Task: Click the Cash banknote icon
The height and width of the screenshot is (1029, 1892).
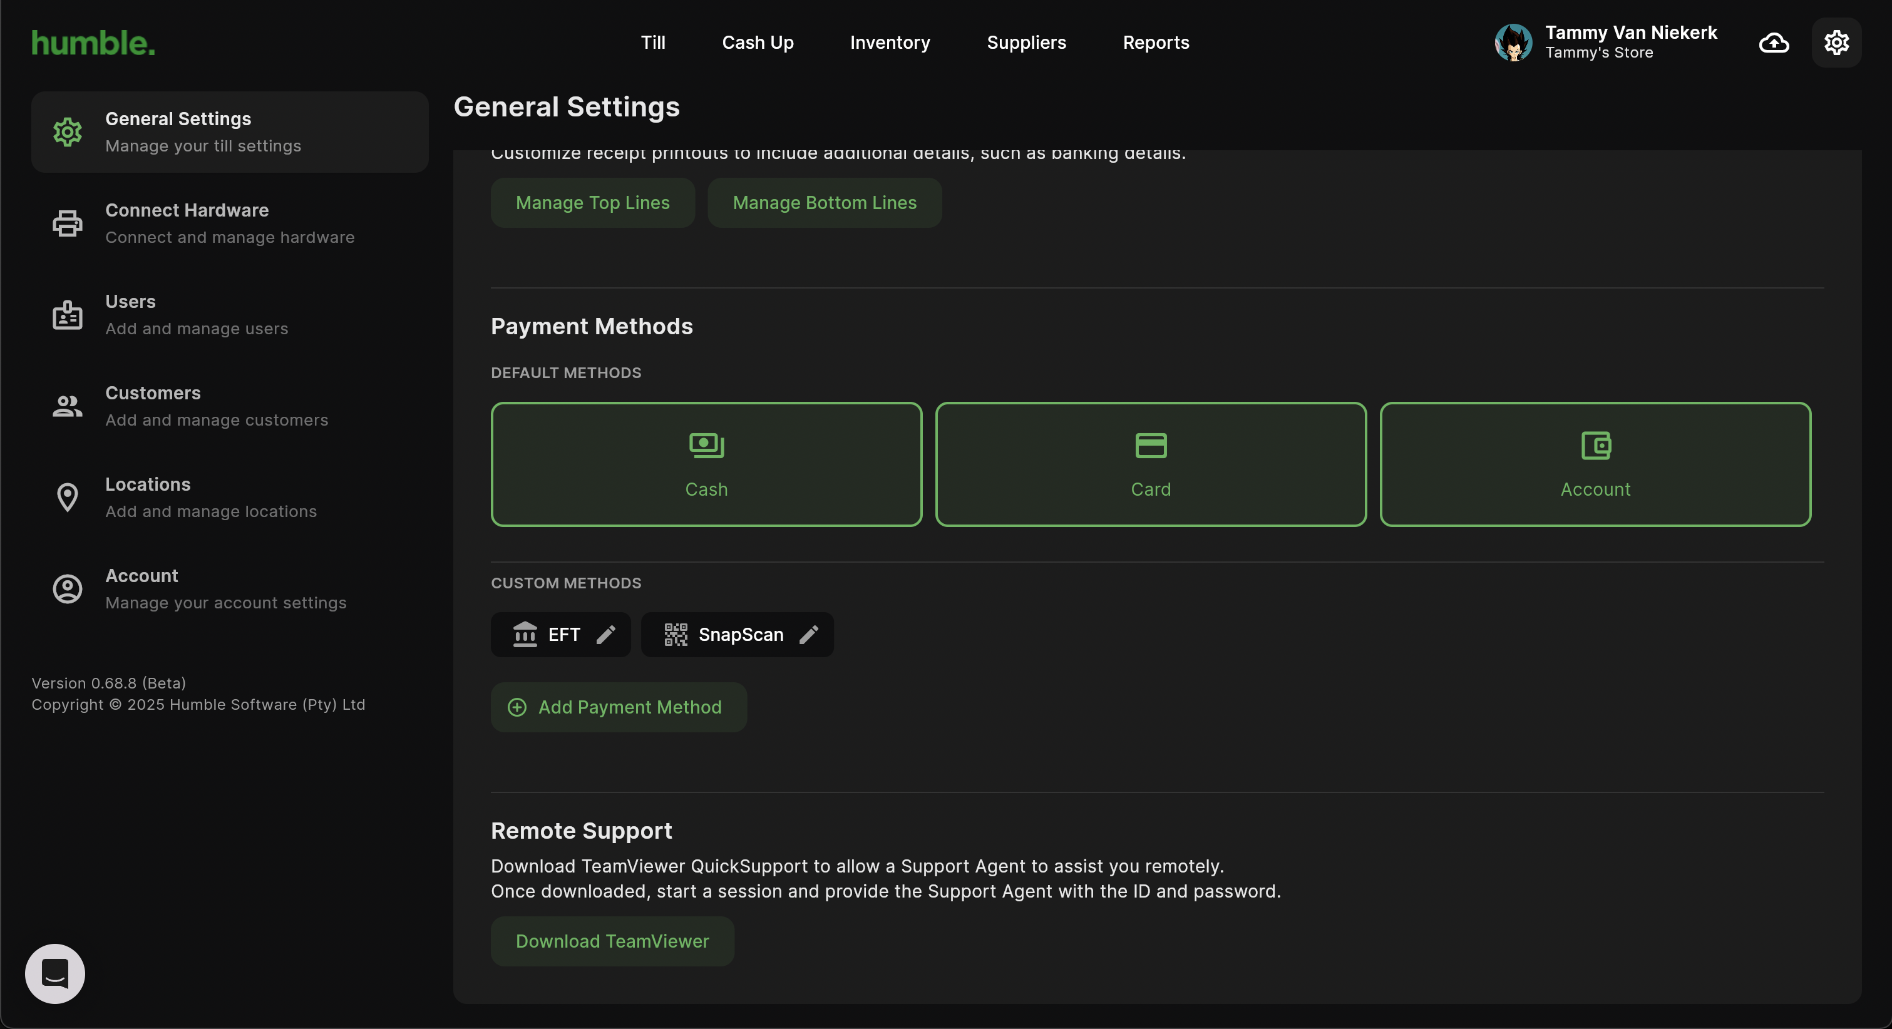Action: pyautogui.click(x=707, y=445)
